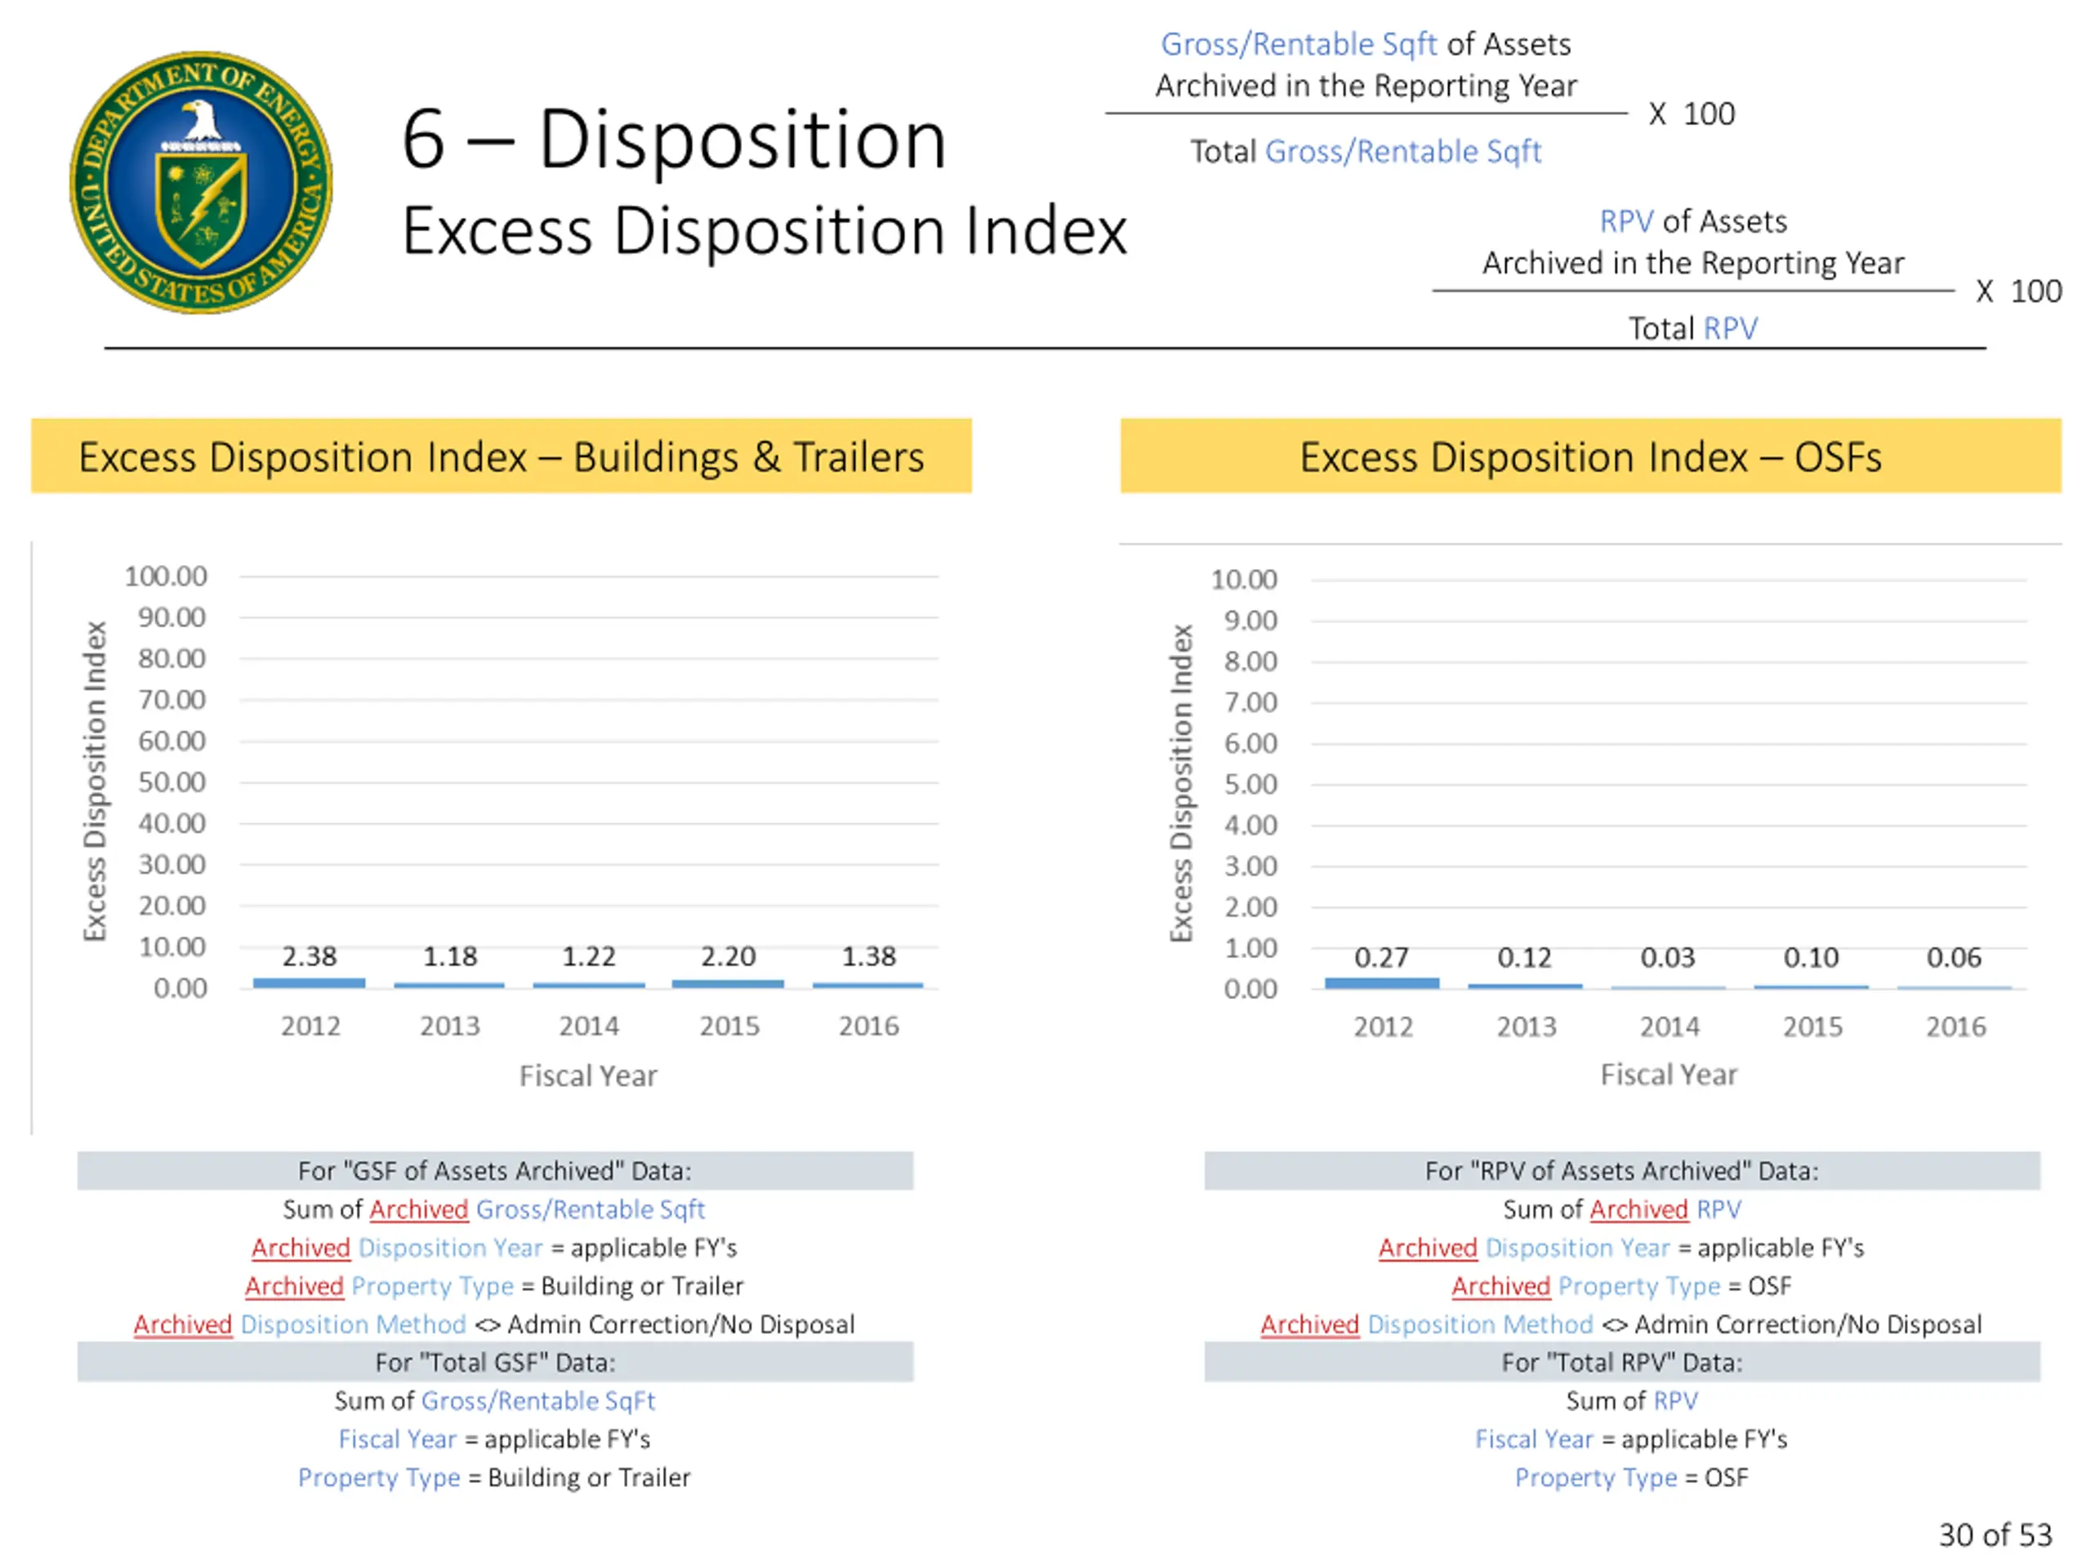Select the yellow Buildings & Trailers header banner
Viewport: 2091px width, 1568px height.
501,457
